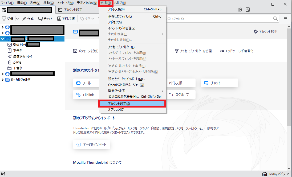Viewport: 292px width, 177px height.
Task: Collapse the selected account tree
Action: 3,39
